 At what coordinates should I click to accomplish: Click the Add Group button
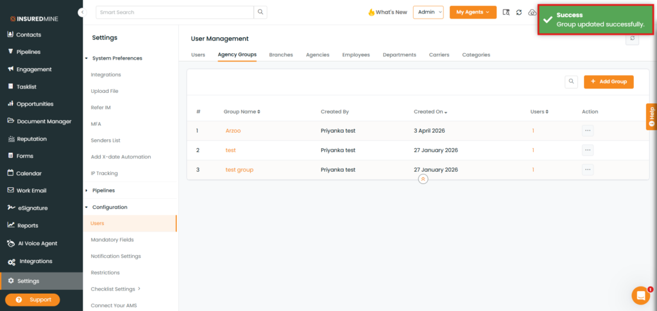click(x=608, y=81)
